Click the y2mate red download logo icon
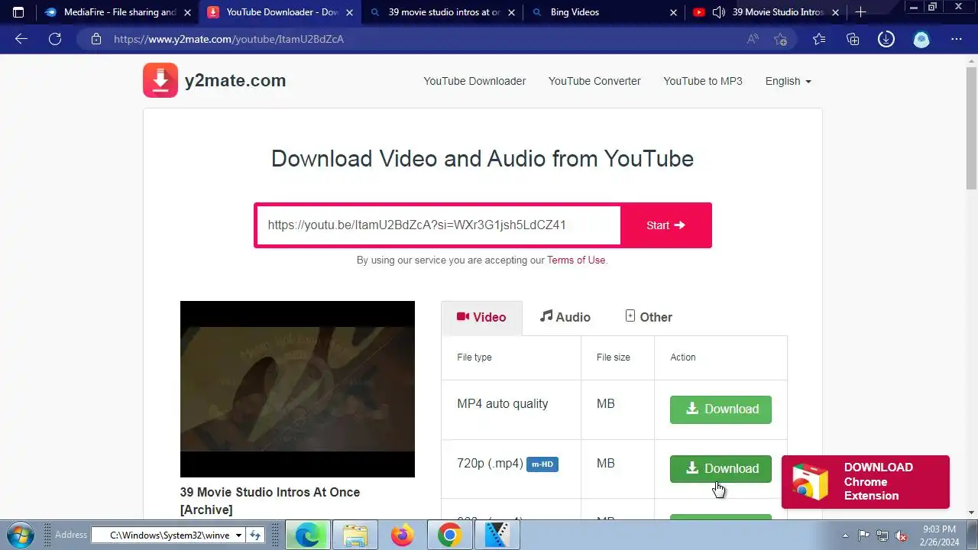Viewport: 978px width, 550px height. [x=160, y=80]
